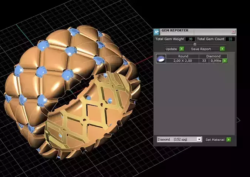Collapse the panel with the round up-arrow
The height and width of the screenshot is (177, 250).
[x=195, y=44]
